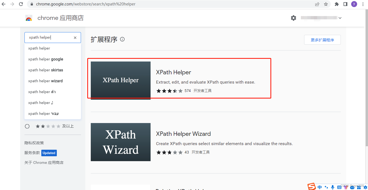
Task: Click the reading mode side panel icon
Action: pos(345,4)
